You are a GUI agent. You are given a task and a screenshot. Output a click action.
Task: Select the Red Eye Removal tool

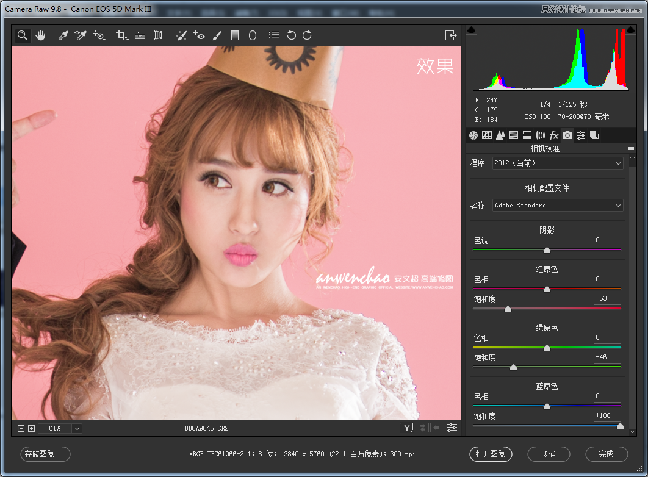click(x=199, y=35)
